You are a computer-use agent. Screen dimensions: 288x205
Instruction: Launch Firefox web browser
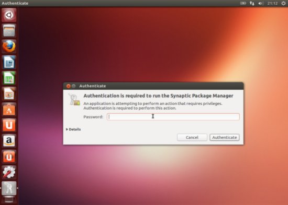(9, 46)
